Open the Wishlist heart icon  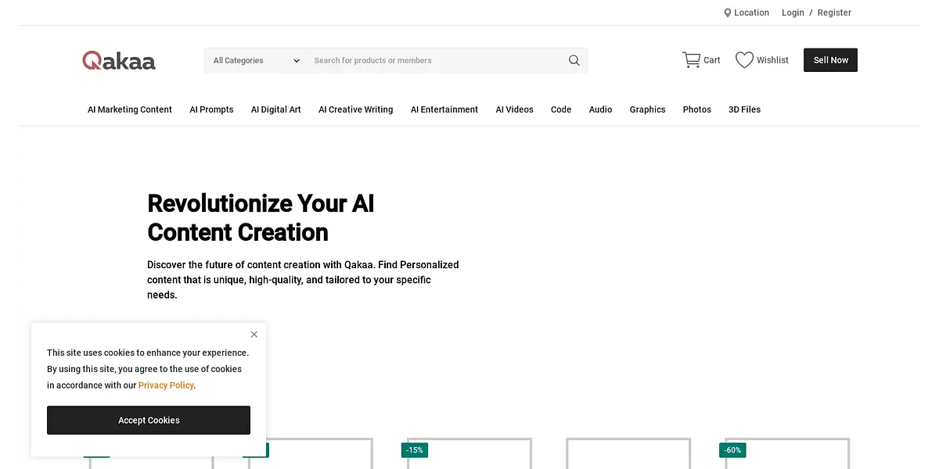point(744,60)
